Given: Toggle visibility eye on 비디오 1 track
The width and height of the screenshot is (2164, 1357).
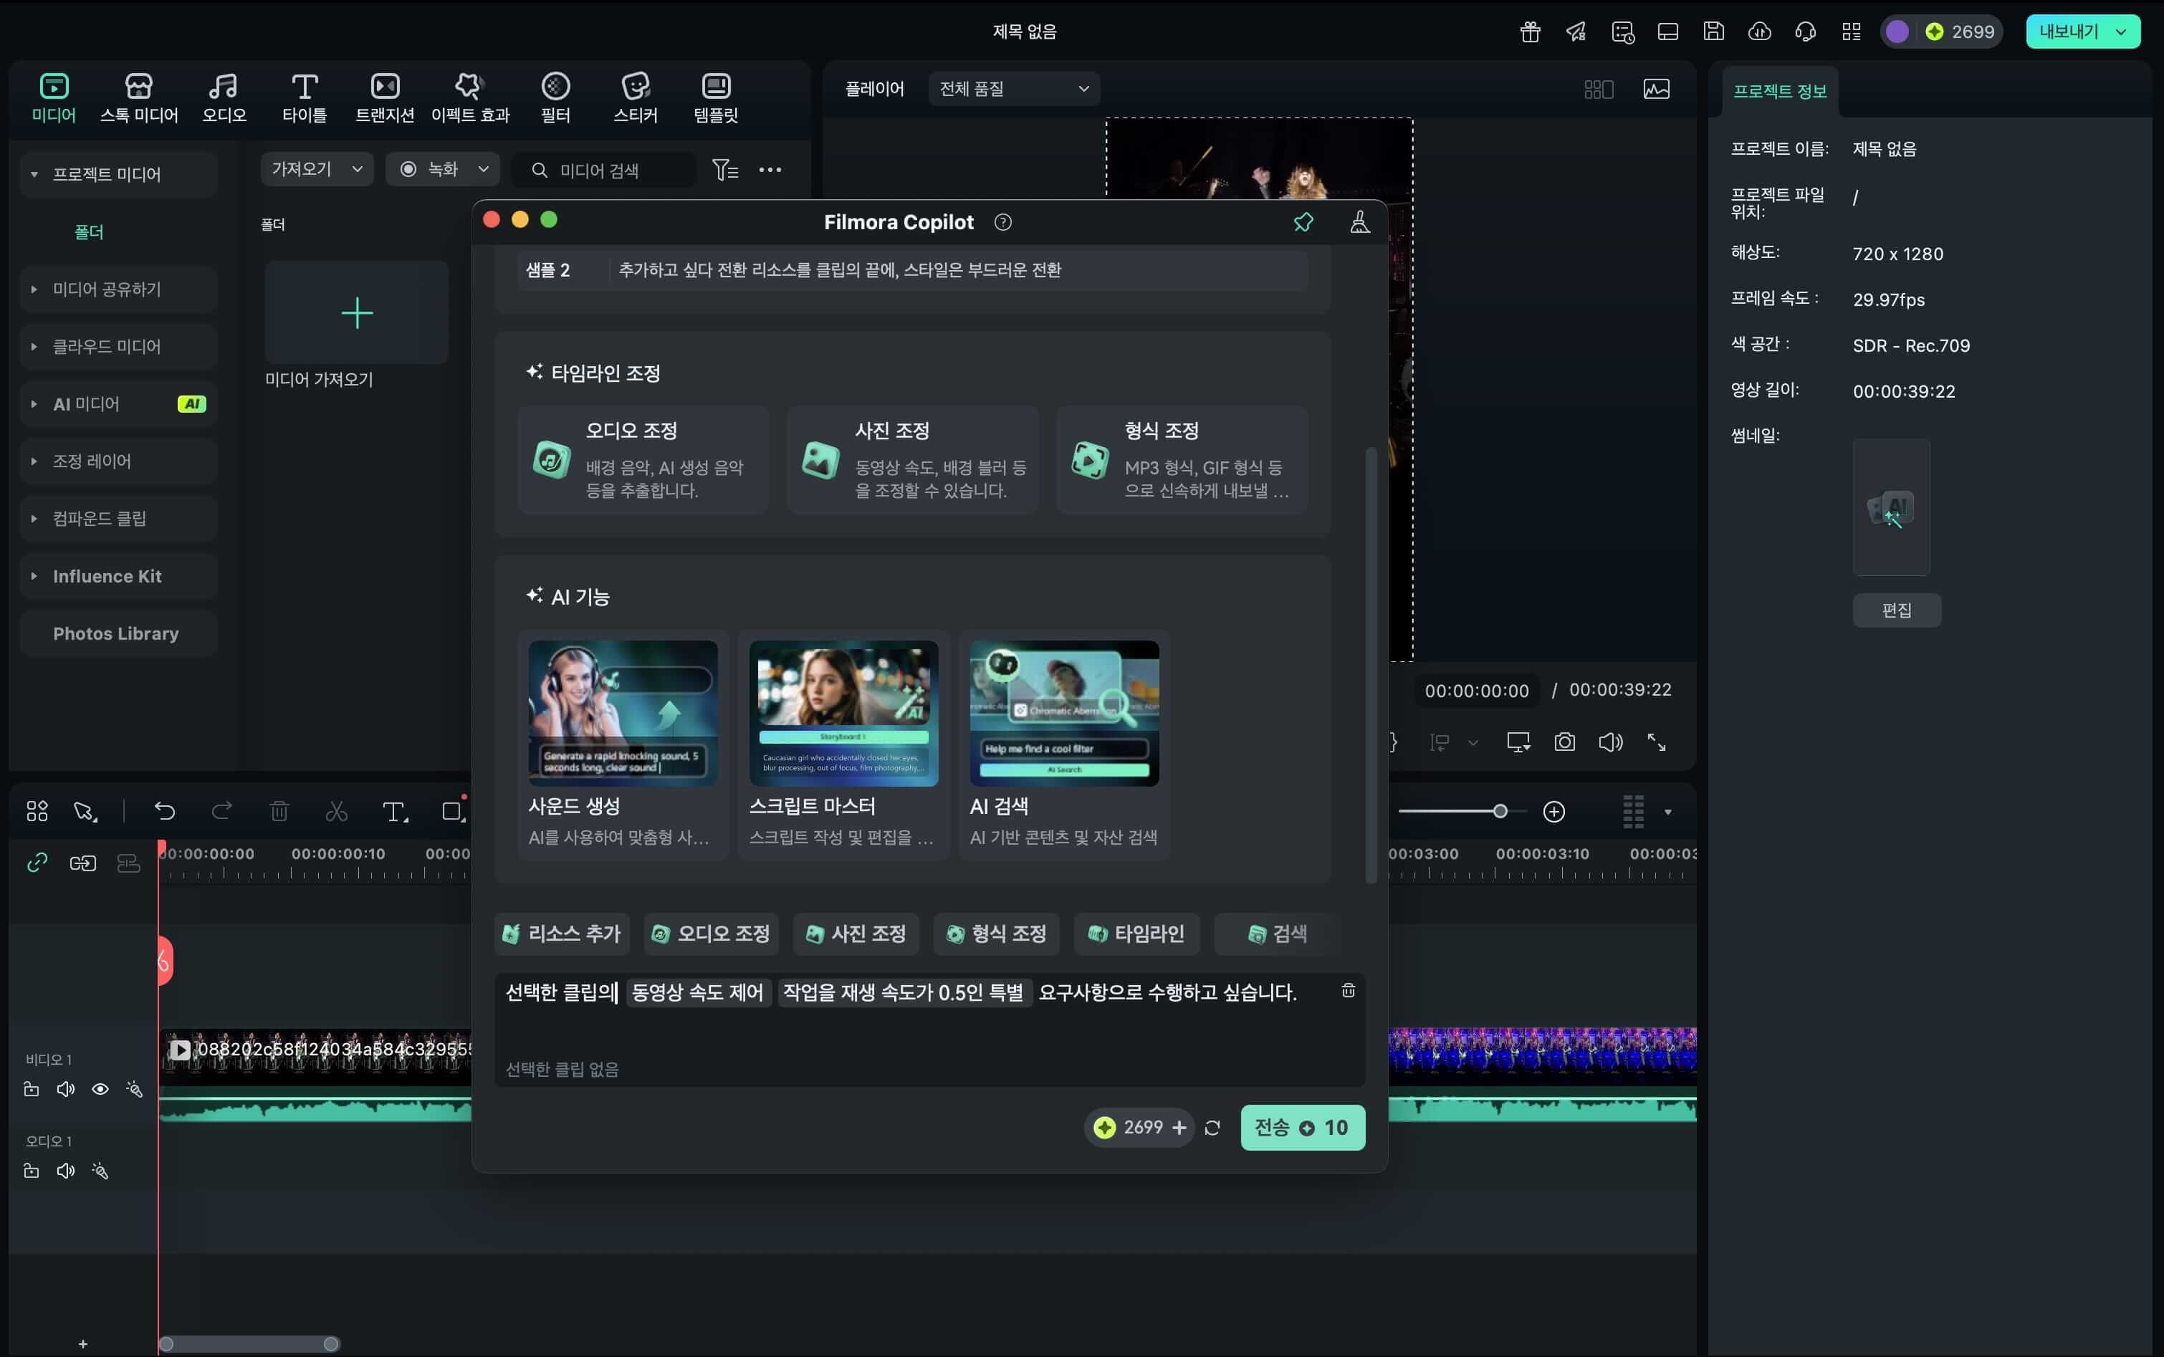Looking at the screenshot, I should point(100,1088).
